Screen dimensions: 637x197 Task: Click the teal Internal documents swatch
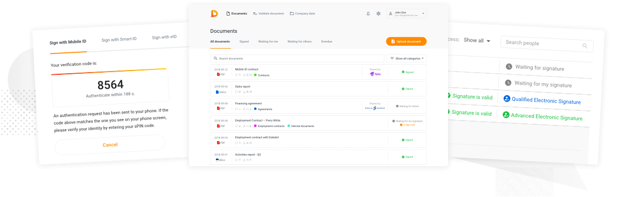click(x=289, y=126)
